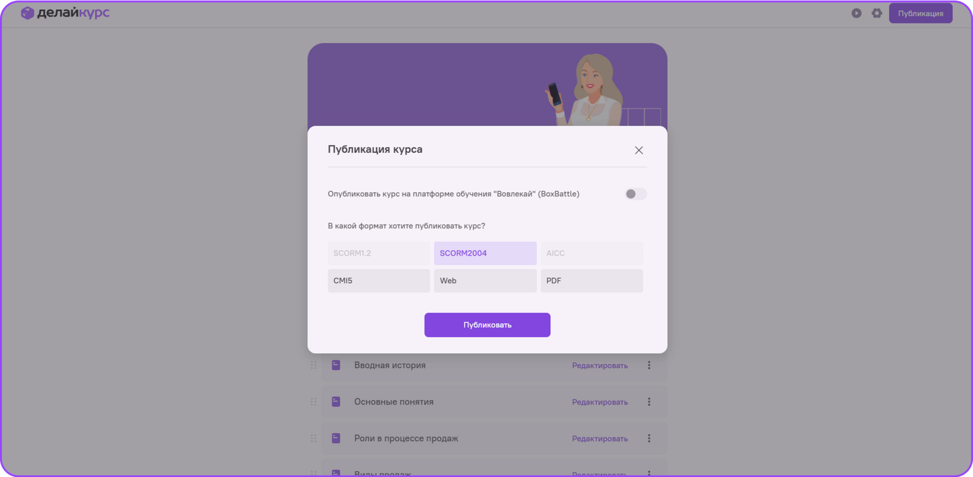973x477 pixels.
Task: Click the purple Публиковать button
Action: pos(487,325)
